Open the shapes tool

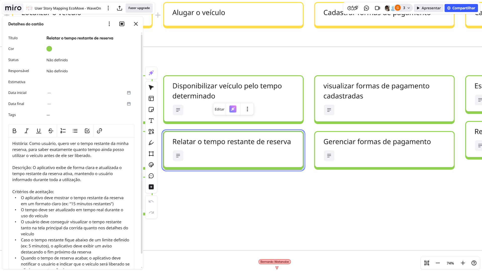coord(151,132)
